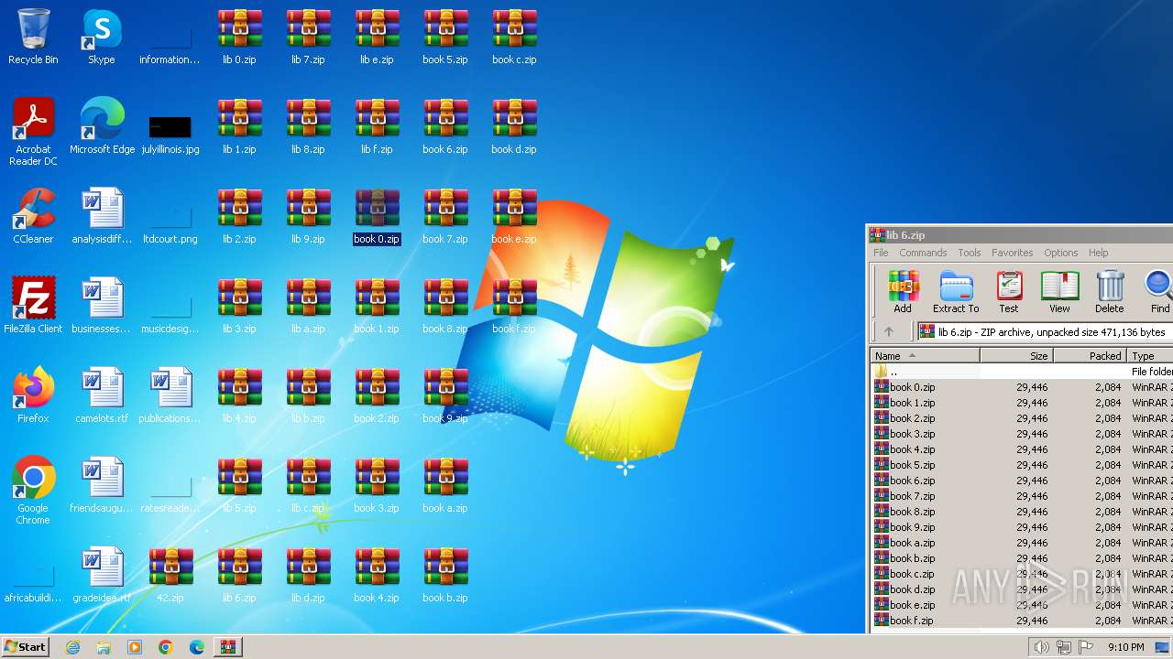Select the Acrobat Reader DC desktop icon

pos(33,133)
